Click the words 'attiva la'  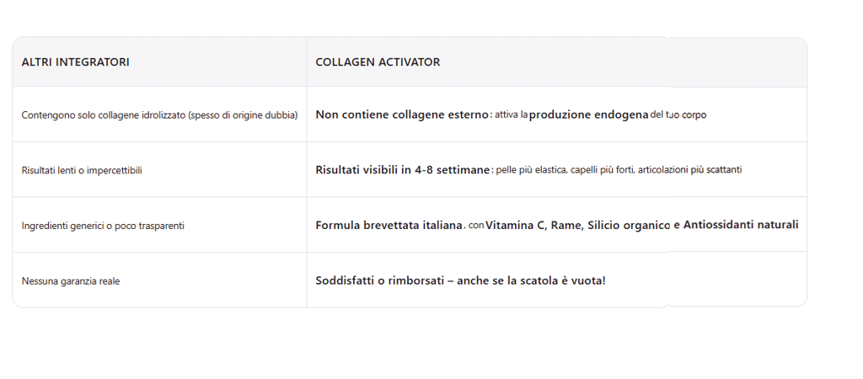511,115
